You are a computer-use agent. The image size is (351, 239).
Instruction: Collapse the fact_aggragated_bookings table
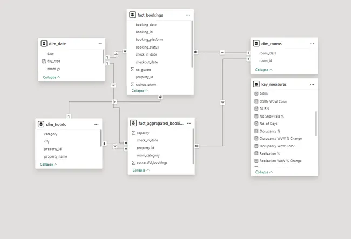[141, 170]
